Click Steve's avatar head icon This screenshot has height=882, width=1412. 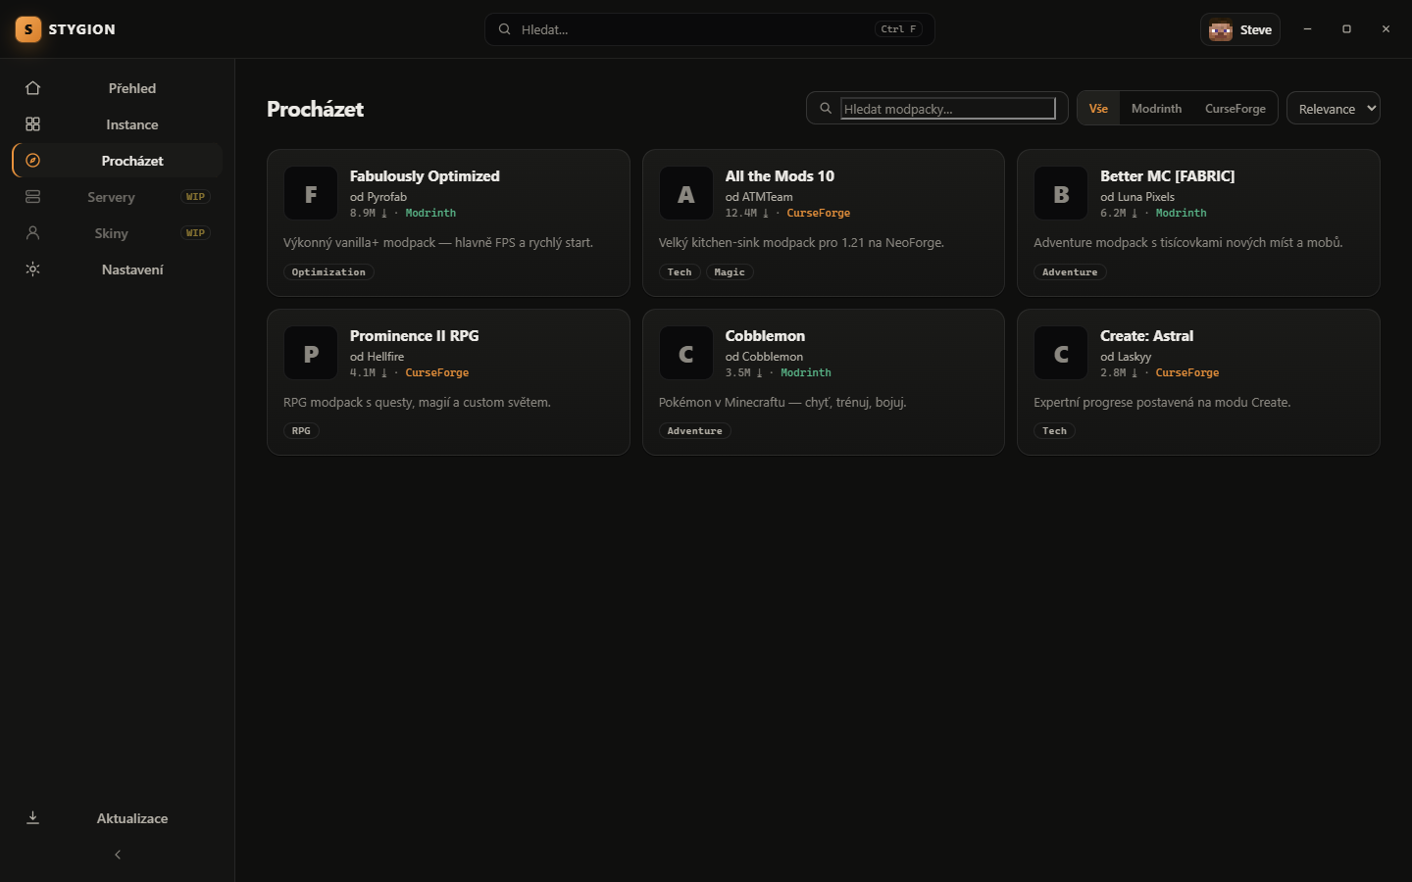tap(1221, 29)
